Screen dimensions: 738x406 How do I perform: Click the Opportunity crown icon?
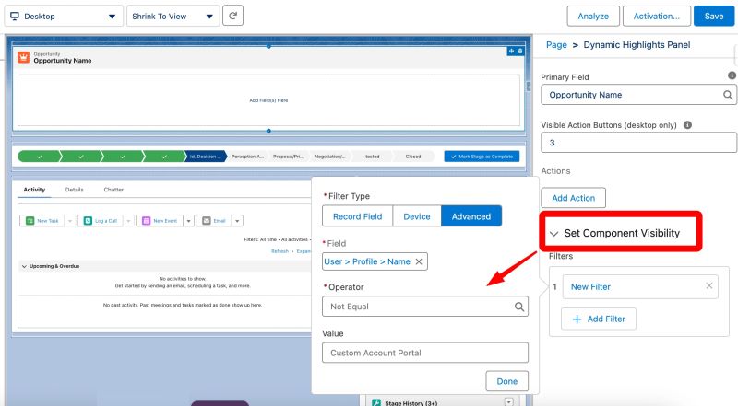coord(23,57)
